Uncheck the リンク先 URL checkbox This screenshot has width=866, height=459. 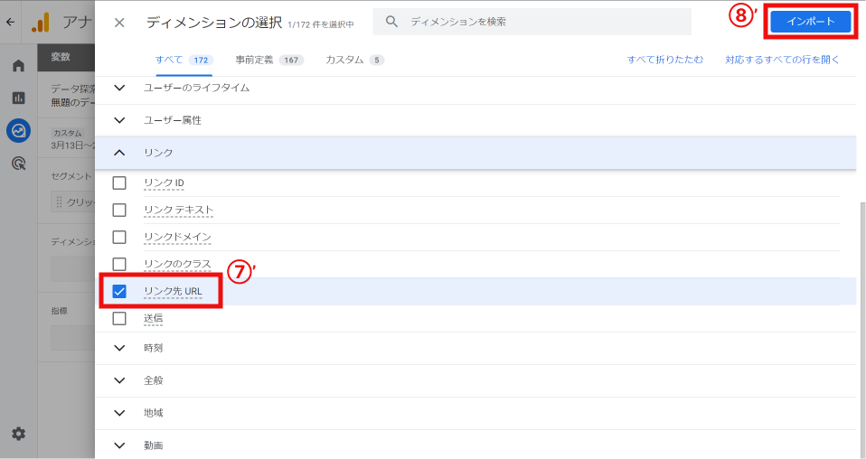point(119,291)
